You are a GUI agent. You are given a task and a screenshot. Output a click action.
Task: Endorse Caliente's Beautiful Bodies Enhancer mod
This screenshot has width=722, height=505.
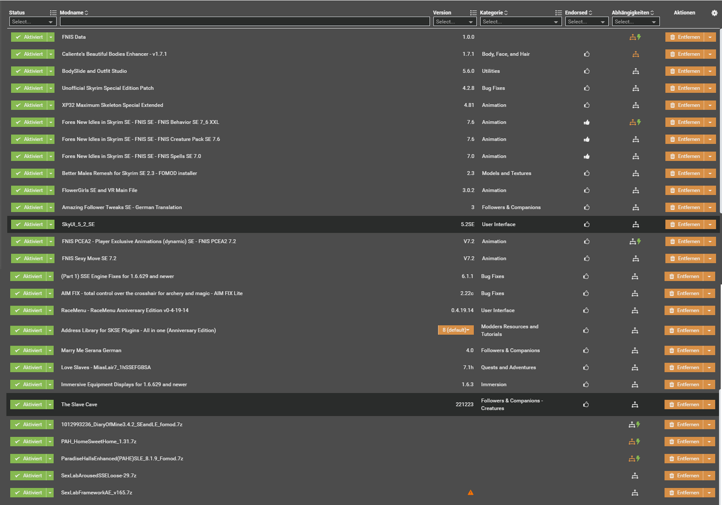586,54
